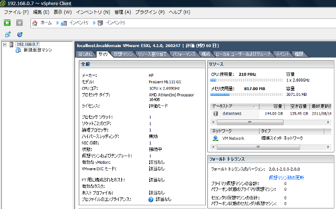The height and width of the screenshot is (209, 336).
Task: Click the green back navigation arrow
Action: [x=7, y=23]
